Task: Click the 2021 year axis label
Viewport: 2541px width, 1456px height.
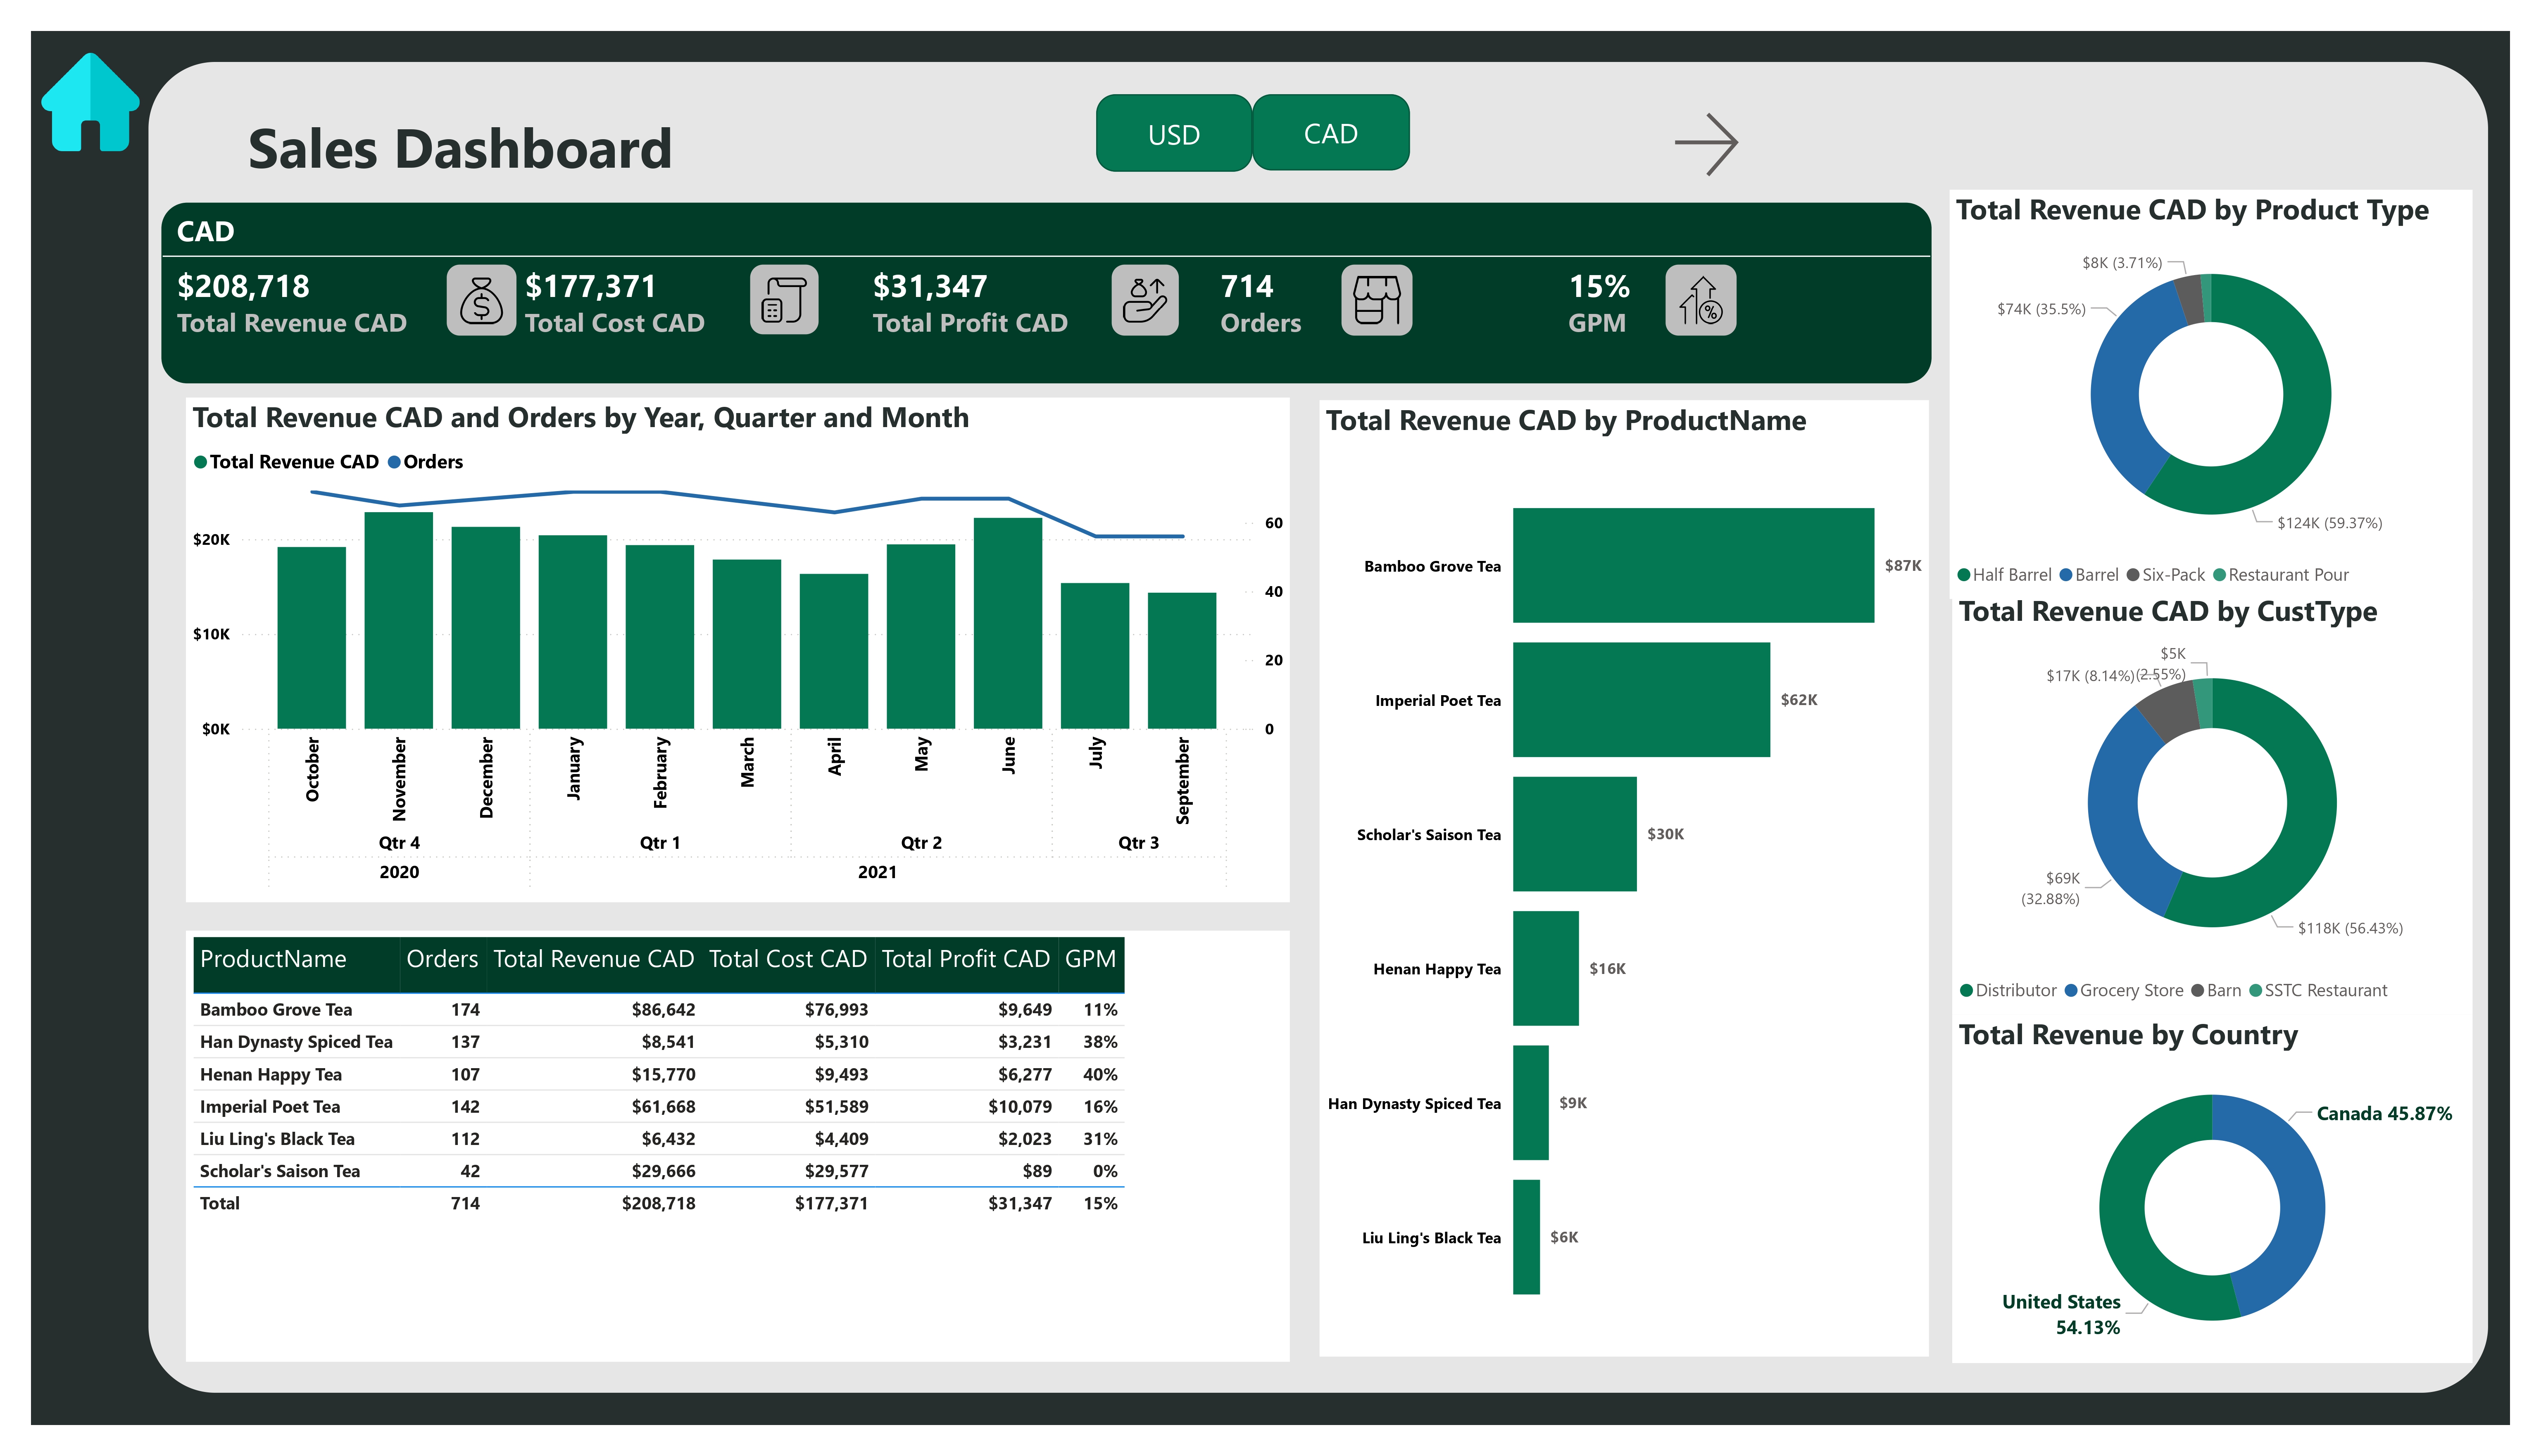Action: [877, 872]
